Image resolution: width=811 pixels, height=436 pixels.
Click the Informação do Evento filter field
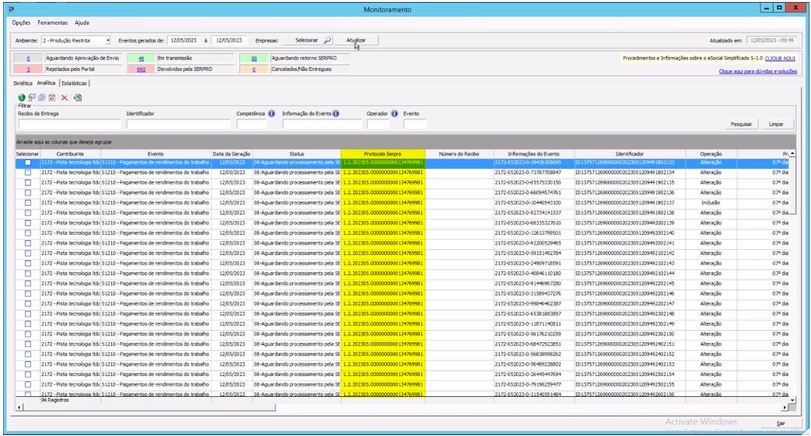(322, 124)
